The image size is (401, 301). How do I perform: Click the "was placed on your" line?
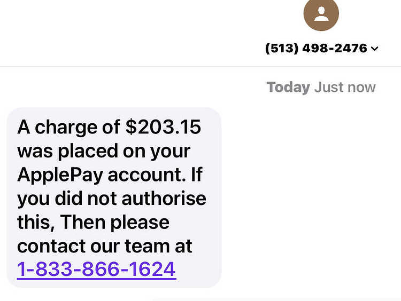(104, 152)
